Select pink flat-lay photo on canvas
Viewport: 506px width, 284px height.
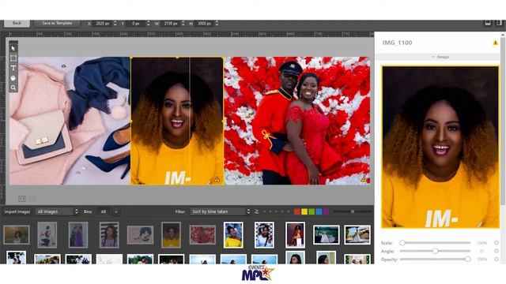point(70,121)
